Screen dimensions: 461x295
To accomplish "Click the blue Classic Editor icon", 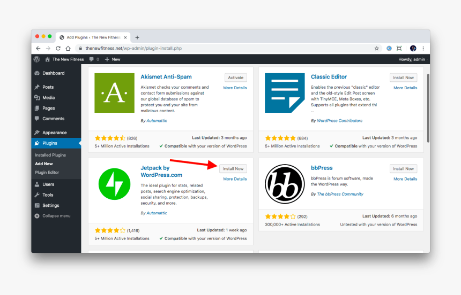I will (285, 93).
